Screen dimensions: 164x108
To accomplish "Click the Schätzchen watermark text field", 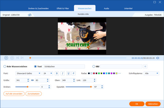I will point(64,67).
